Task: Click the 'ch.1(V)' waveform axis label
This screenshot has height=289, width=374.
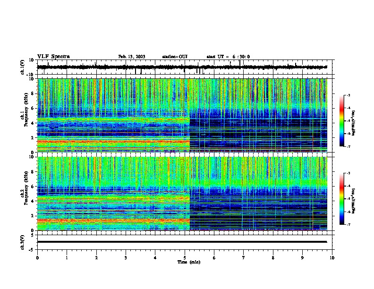Action: click(x=23, y=67)
